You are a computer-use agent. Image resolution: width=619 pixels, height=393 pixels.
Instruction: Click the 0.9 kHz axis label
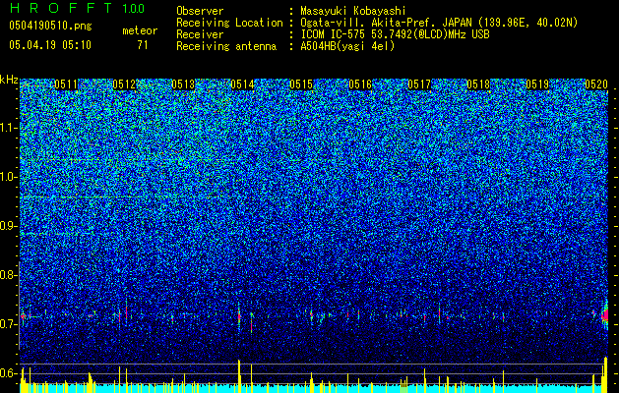(8, 226)
